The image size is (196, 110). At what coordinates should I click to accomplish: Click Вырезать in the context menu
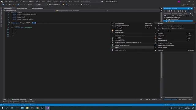coord(175,34)
